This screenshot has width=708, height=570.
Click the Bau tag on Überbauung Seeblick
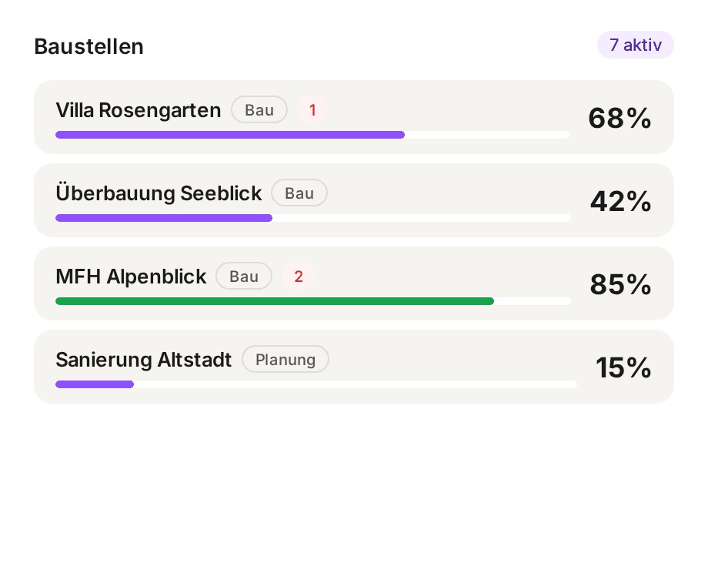[299, 193]
